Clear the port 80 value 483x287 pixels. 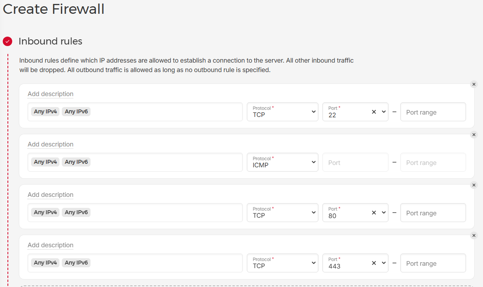point(374,213)
